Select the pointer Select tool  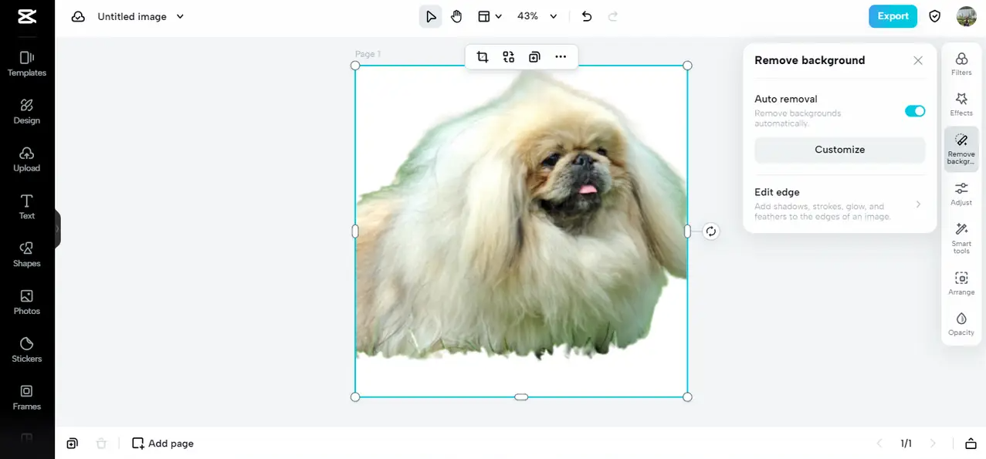pyautogui.click(x=431, y=16)
